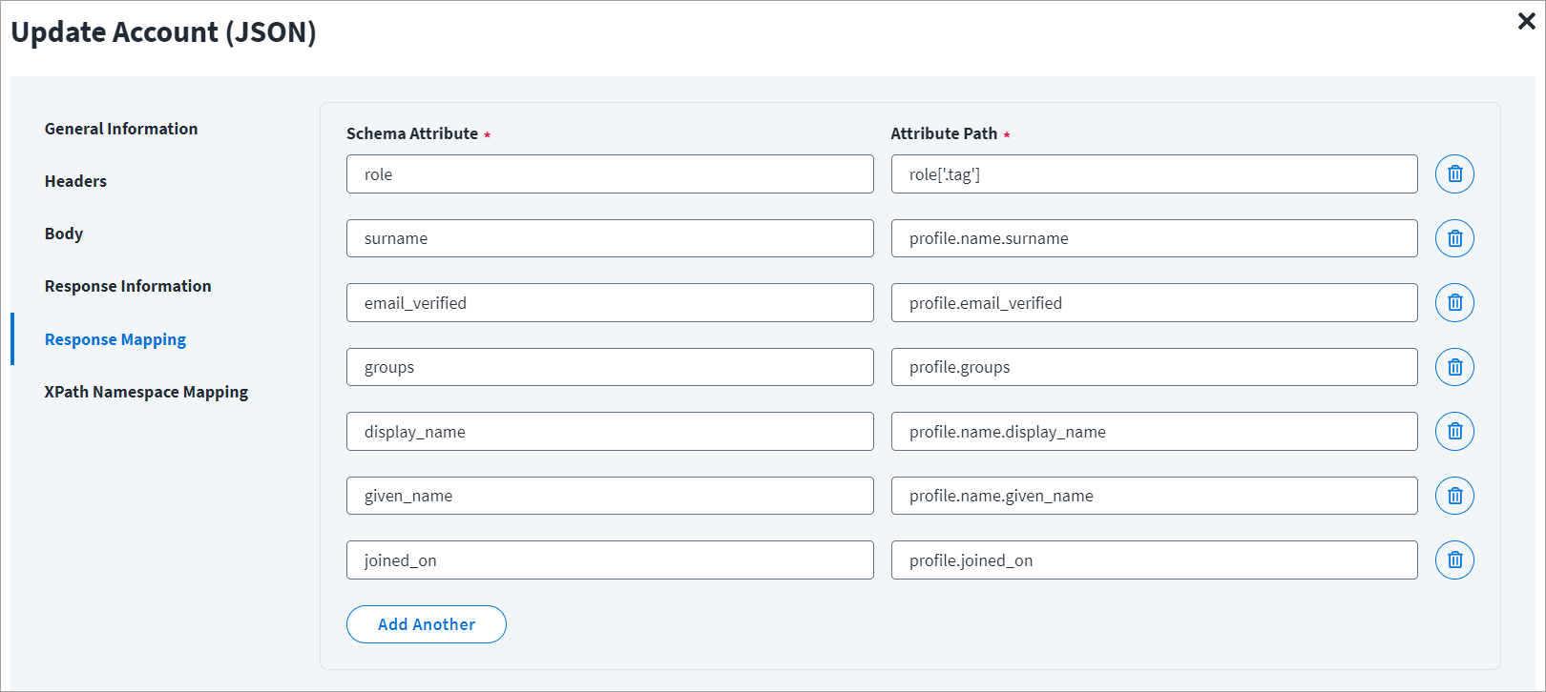Image resolution: width=1546 pixels, height=692 pixels.
Task: Click the profile.name.surname path field
Action: (1153, 238)
